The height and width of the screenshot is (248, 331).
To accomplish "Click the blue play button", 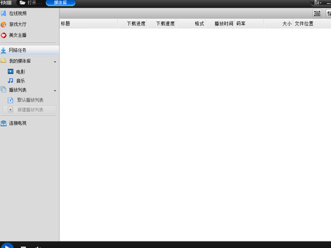I will (x=7, y=246).
